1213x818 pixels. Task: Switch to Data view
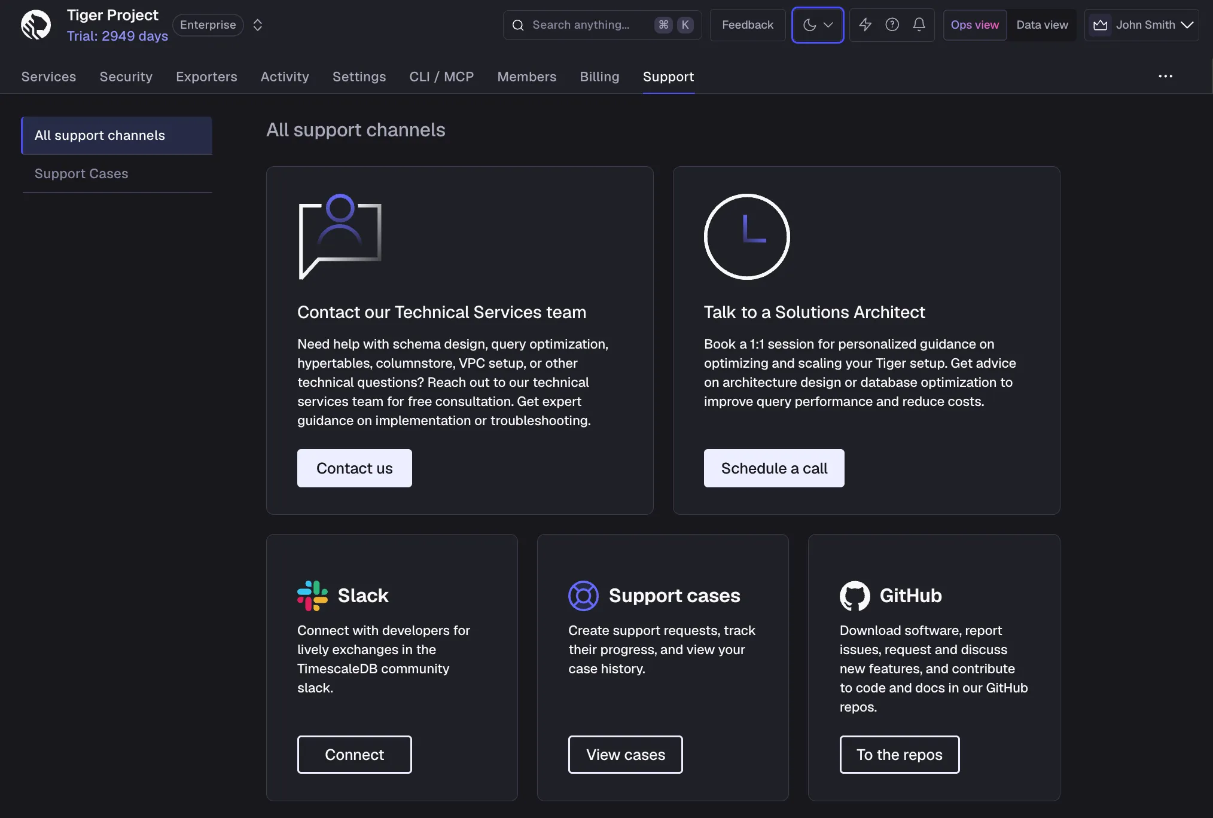point(1042,25)
